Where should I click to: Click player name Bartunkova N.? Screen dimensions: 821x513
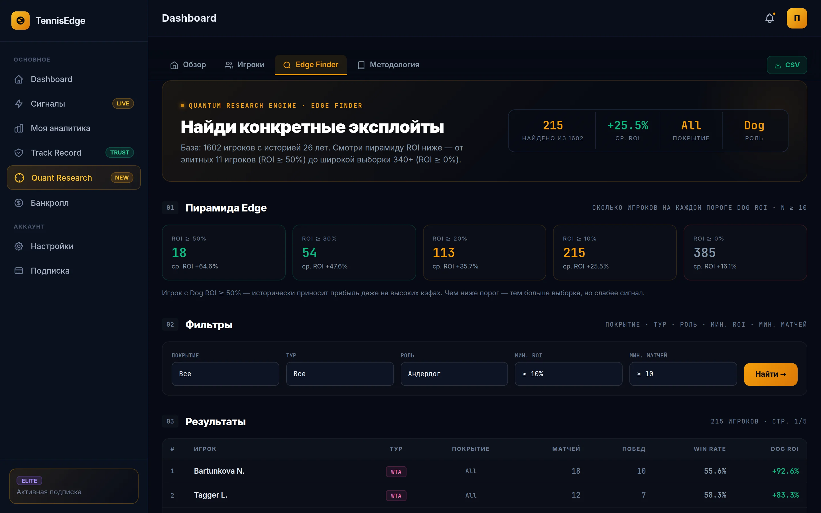(x=219, y=471)
